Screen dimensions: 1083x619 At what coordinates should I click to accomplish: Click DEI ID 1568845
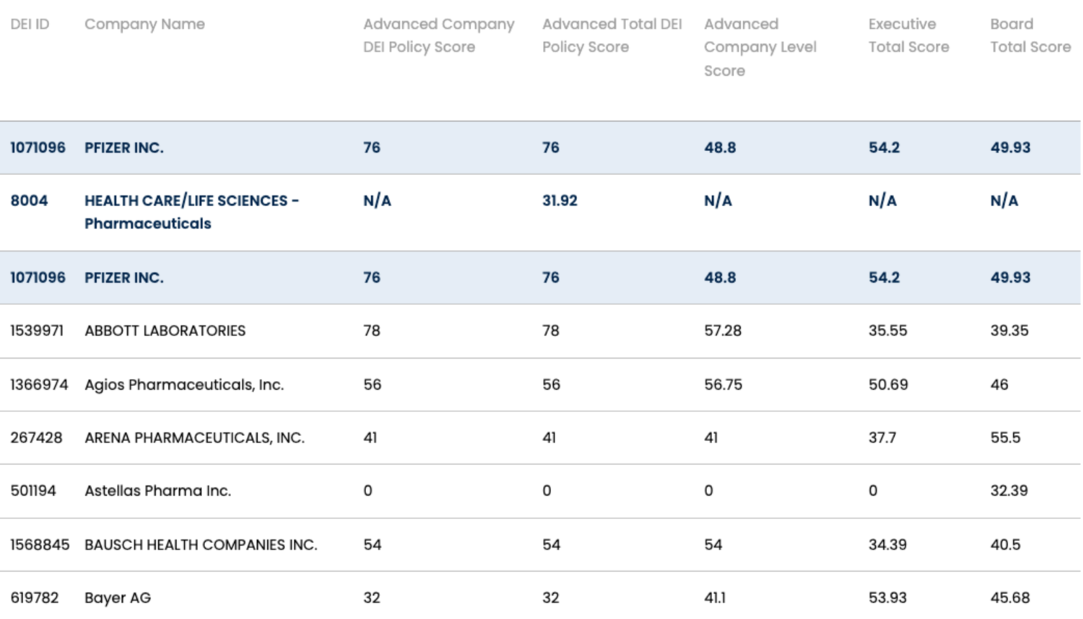(40, 545)
